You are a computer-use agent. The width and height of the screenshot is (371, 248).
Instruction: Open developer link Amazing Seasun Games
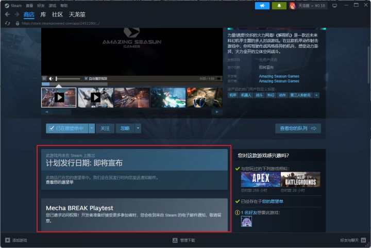279,76
